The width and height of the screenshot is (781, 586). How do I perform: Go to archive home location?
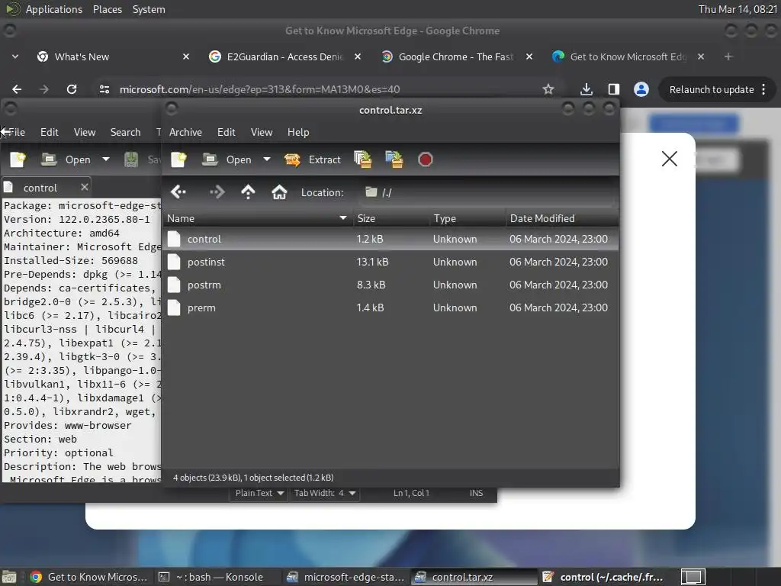pos(279,192)
